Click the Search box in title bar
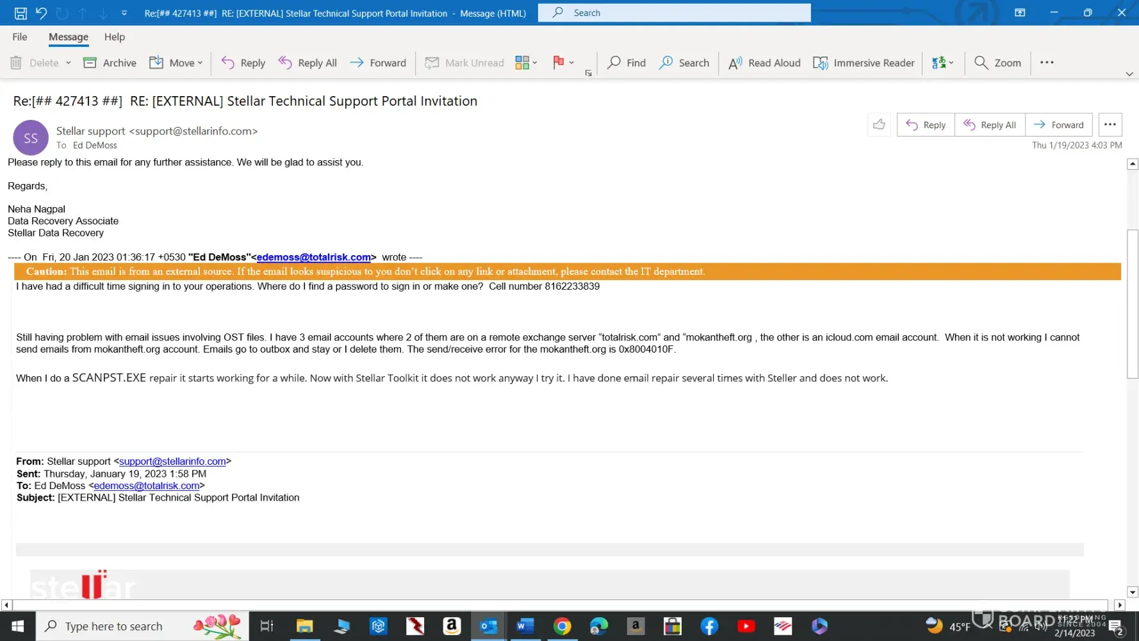Image resolution: width=1139 pixels, height=641 pixels. [674, 13]
